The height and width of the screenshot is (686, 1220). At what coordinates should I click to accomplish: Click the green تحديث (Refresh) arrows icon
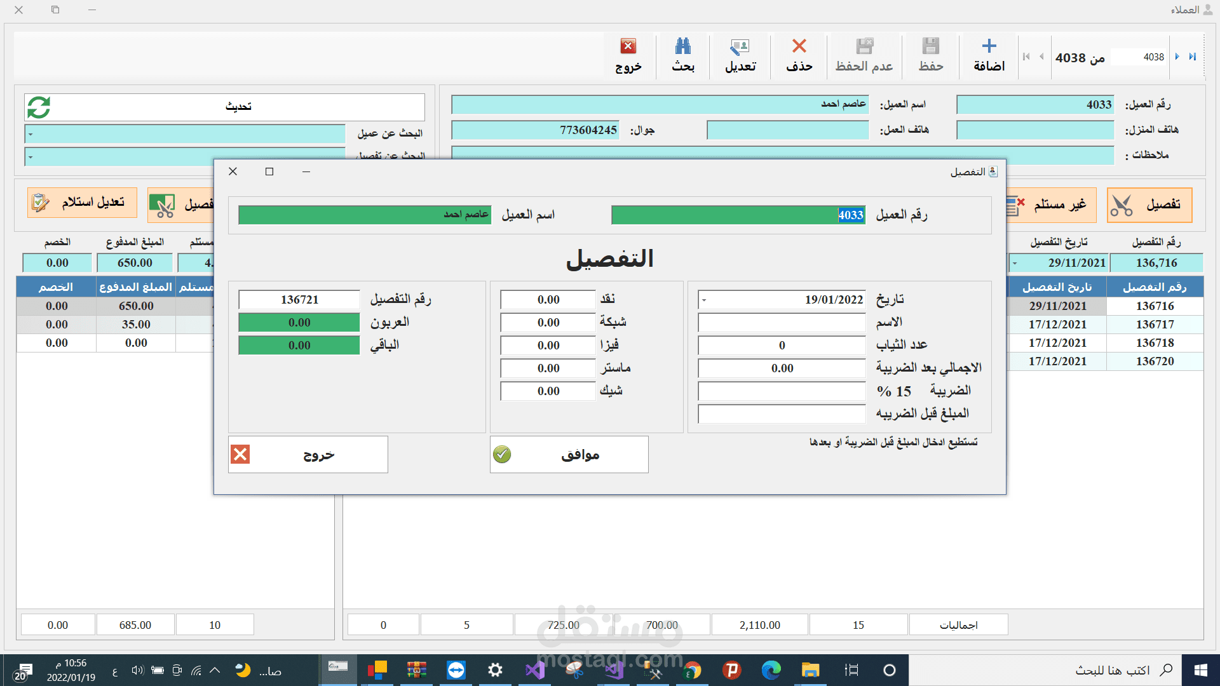click(39, 107)
